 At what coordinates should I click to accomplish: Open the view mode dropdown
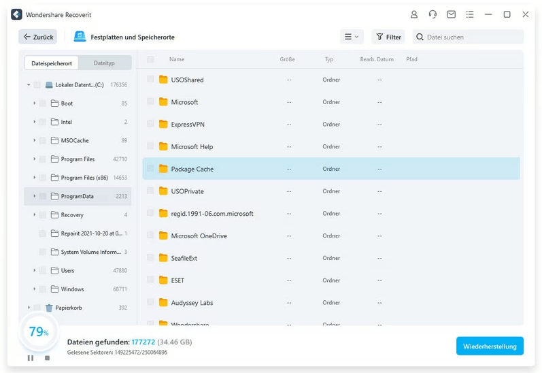[x=352, y=37]
